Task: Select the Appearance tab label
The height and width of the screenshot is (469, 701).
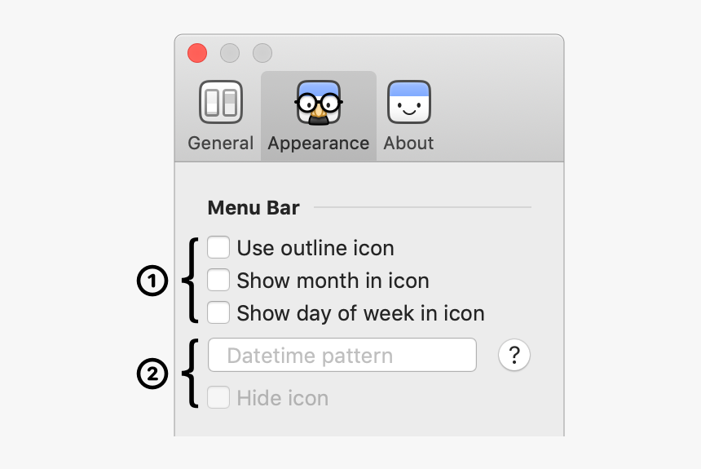Action: [x=319, y=144]
